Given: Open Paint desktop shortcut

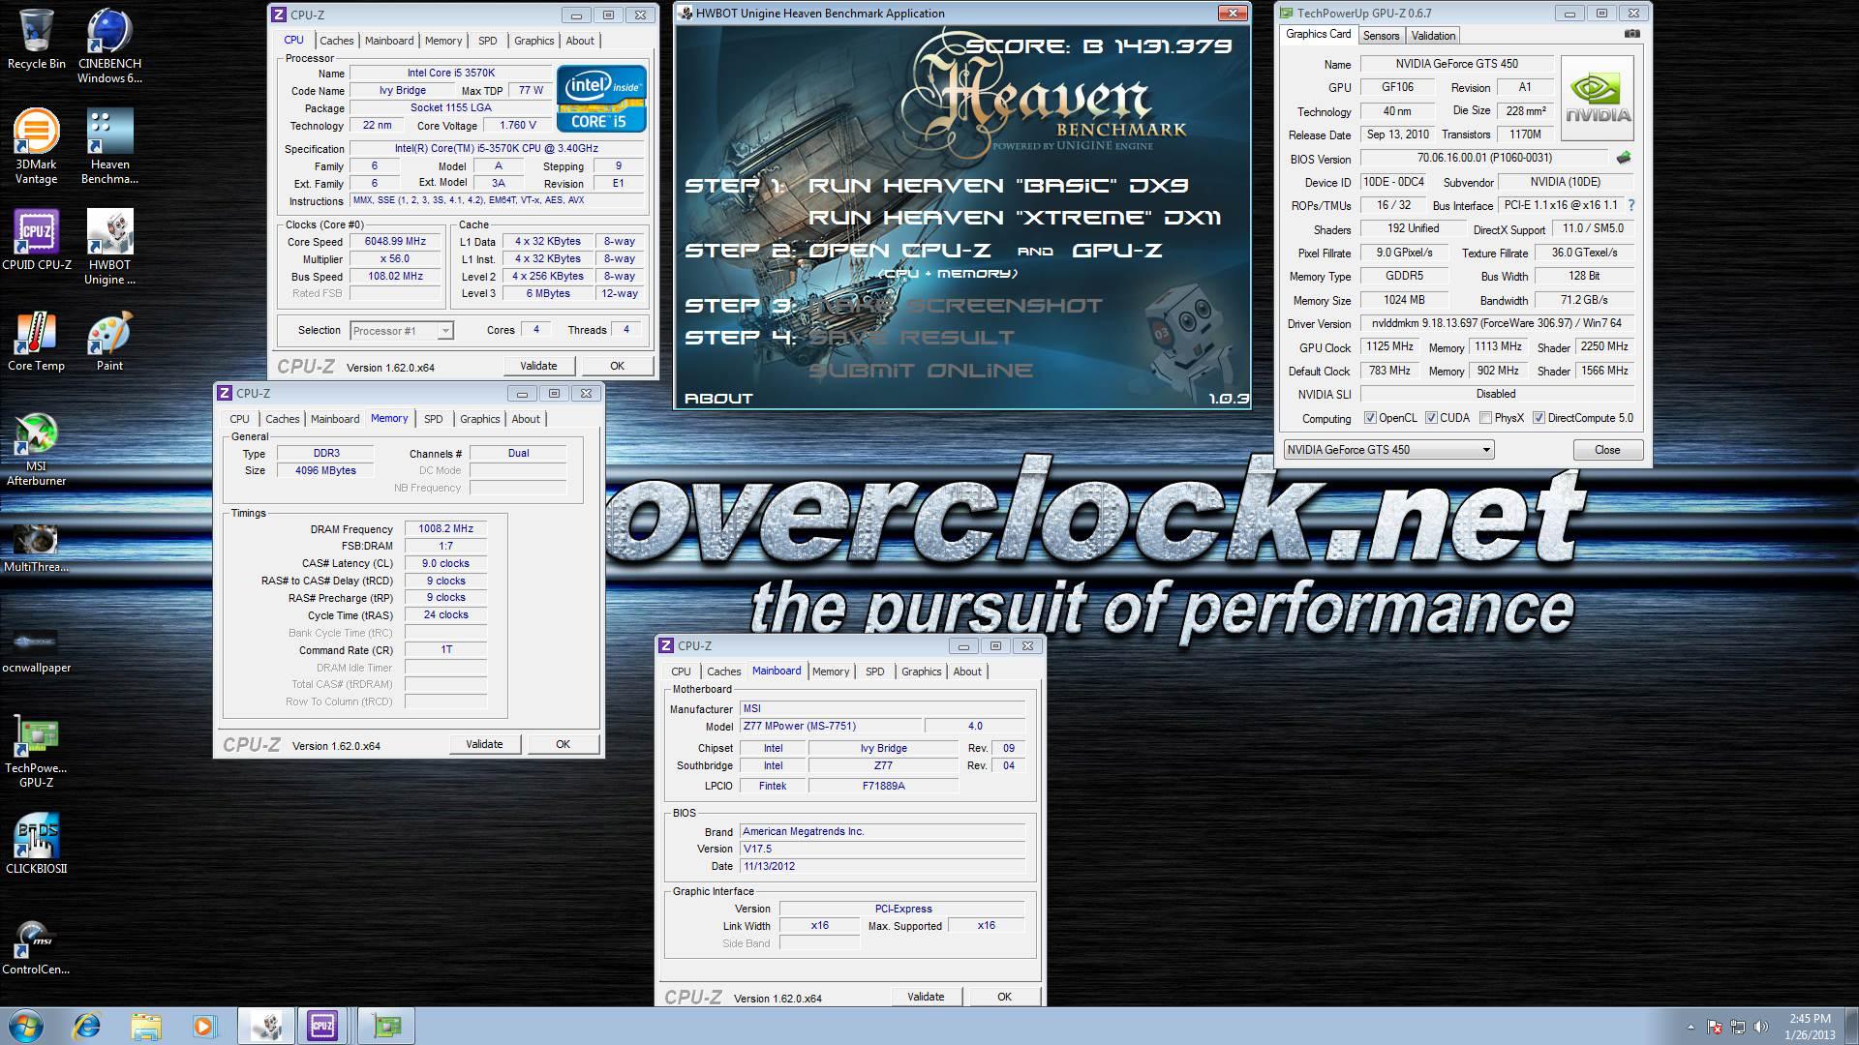Looking at the screenshot, I should coord(109,341).
